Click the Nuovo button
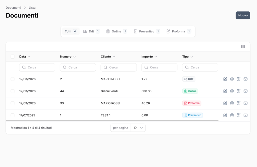This screenshot has height=167, width=257. coord(243,15)
